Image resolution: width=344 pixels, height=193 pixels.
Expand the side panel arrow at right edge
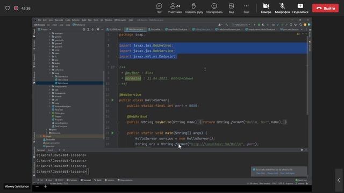339,180
